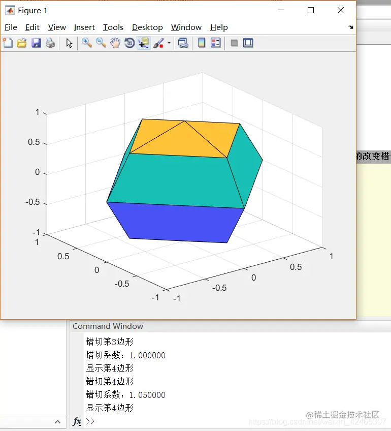391x431 pixels.
Task: Close the Figure 1 window
Action: tap(341, 10)
